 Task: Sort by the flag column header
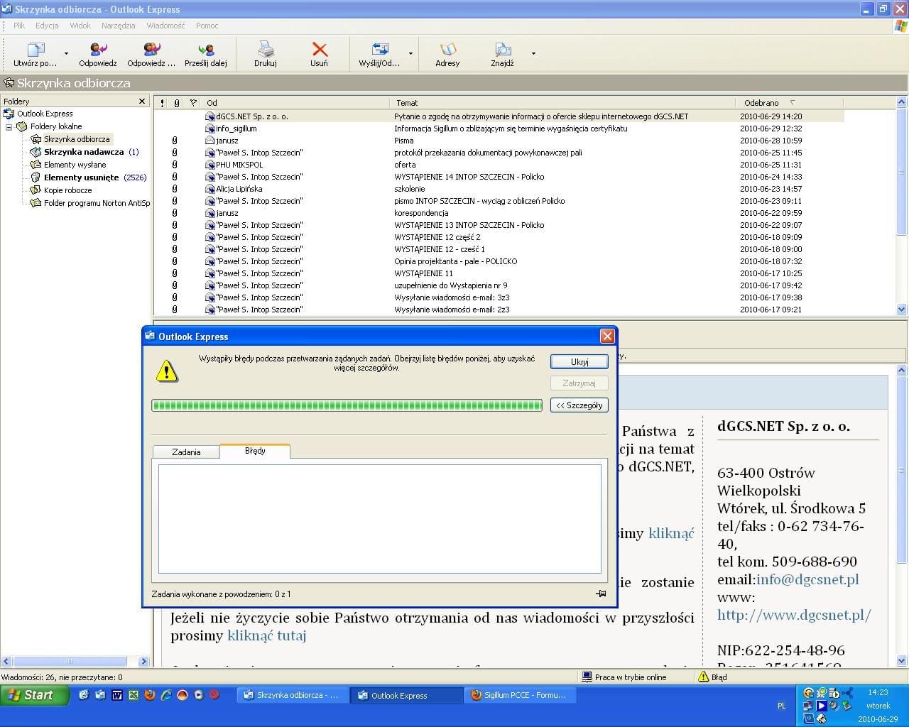[x=193, y=103]
